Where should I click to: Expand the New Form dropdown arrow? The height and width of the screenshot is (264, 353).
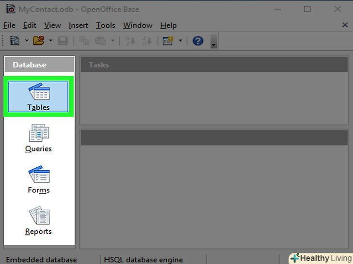180,41
